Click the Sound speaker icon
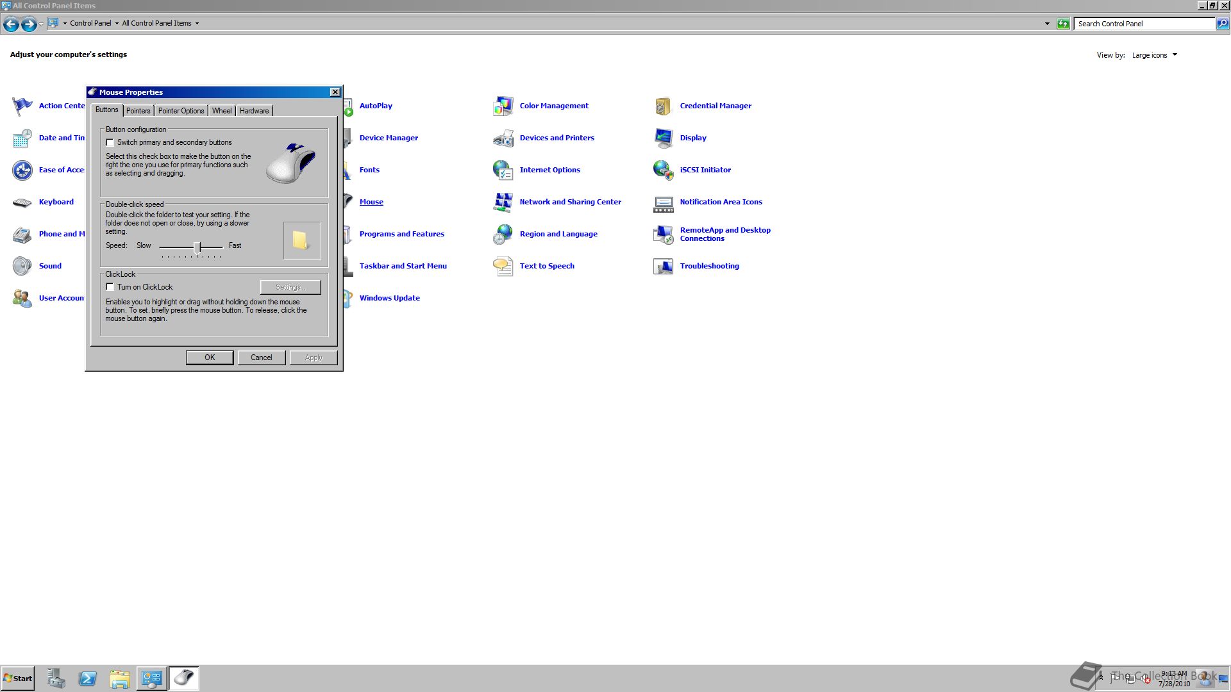The height and width of the screenshot is (692, 1231). pyautogui.click(x=22, y=266)
